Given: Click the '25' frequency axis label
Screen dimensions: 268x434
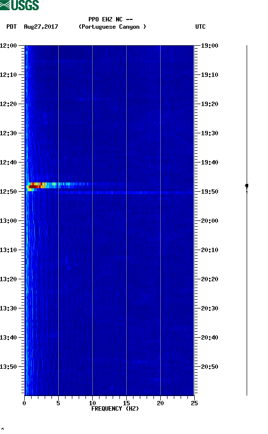Looking at the screenshot, I should (x=194, y=403).
